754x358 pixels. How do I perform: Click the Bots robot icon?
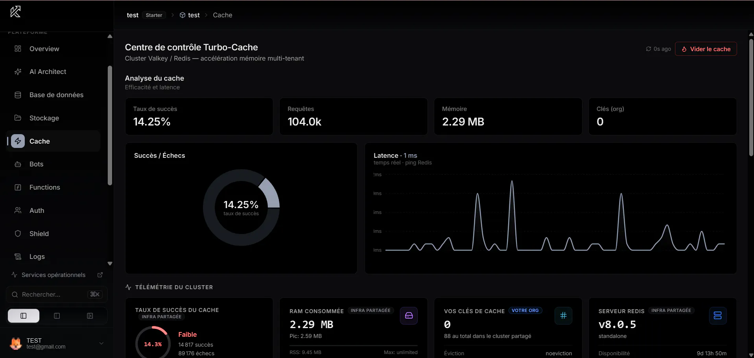(18, 164)
